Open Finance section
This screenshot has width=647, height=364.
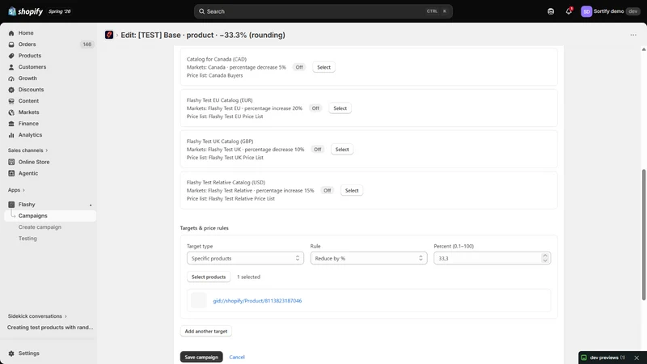[28, 124]
